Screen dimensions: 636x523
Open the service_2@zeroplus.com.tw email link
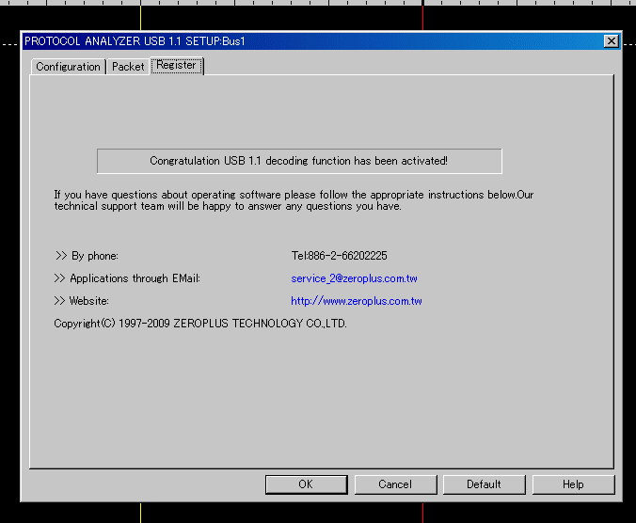tap(354, 278)
